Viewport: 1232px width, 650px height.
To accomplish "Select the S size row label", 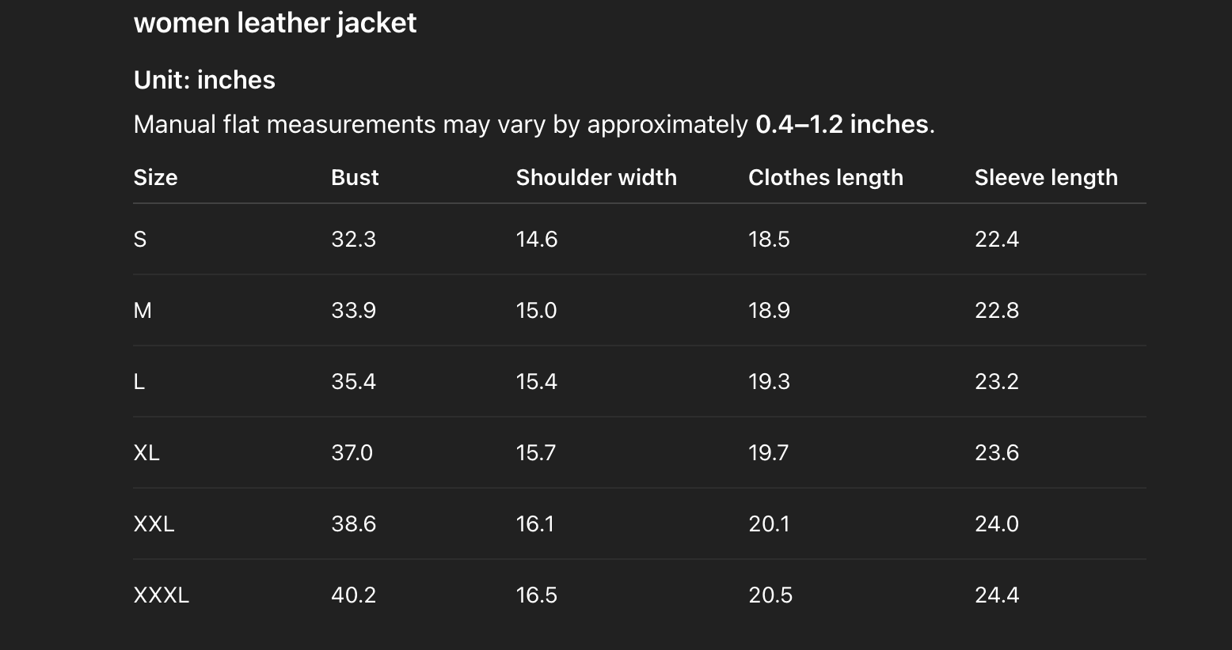I will (140, 239).
